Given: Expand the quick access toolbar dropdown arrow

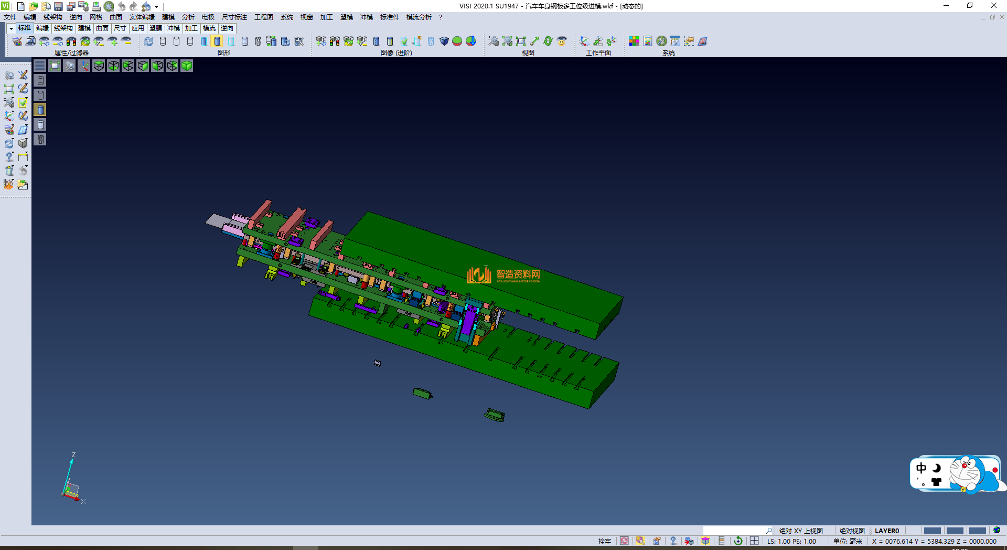Looking at the screenshot, I should pyautogui.click(x=157, y=6).
